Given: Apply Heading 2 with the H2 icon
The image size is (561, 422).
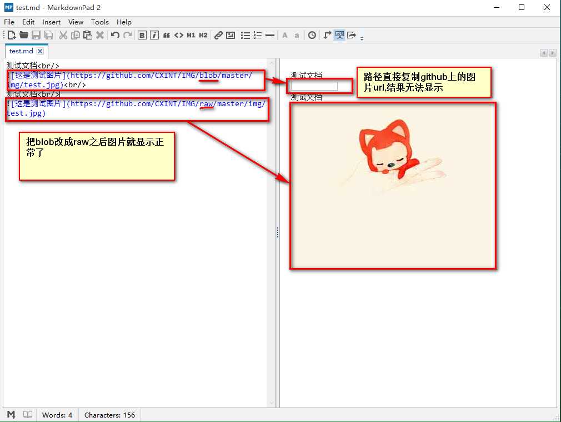Looking at the screenshot, I should pos(203,35).
